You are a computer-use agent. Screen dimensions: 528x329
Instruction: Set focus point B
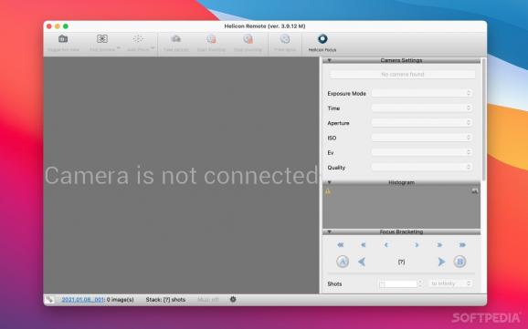click(459, 262)
